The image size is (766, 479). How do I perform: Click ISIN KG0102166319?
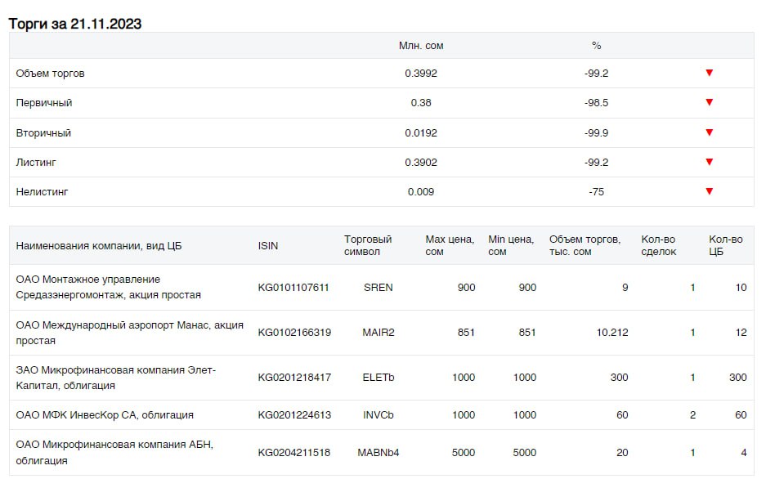pos(294,333)
